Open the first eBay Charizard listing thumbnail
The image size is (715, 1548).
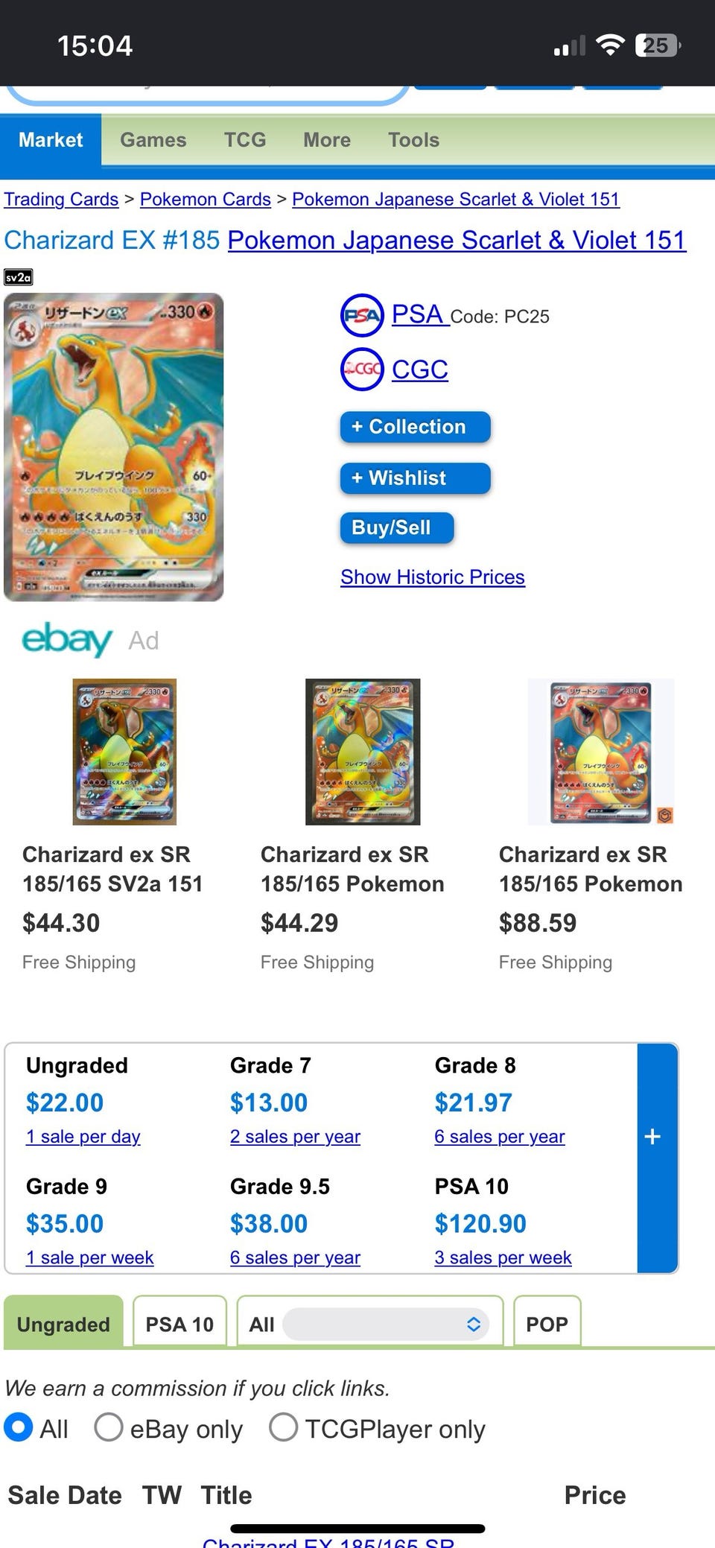click(x=124, y=752)
